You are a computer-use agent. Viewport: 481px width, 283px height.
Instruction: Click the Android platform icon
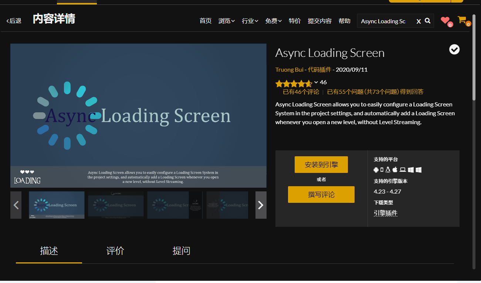(x=376, y=170)
